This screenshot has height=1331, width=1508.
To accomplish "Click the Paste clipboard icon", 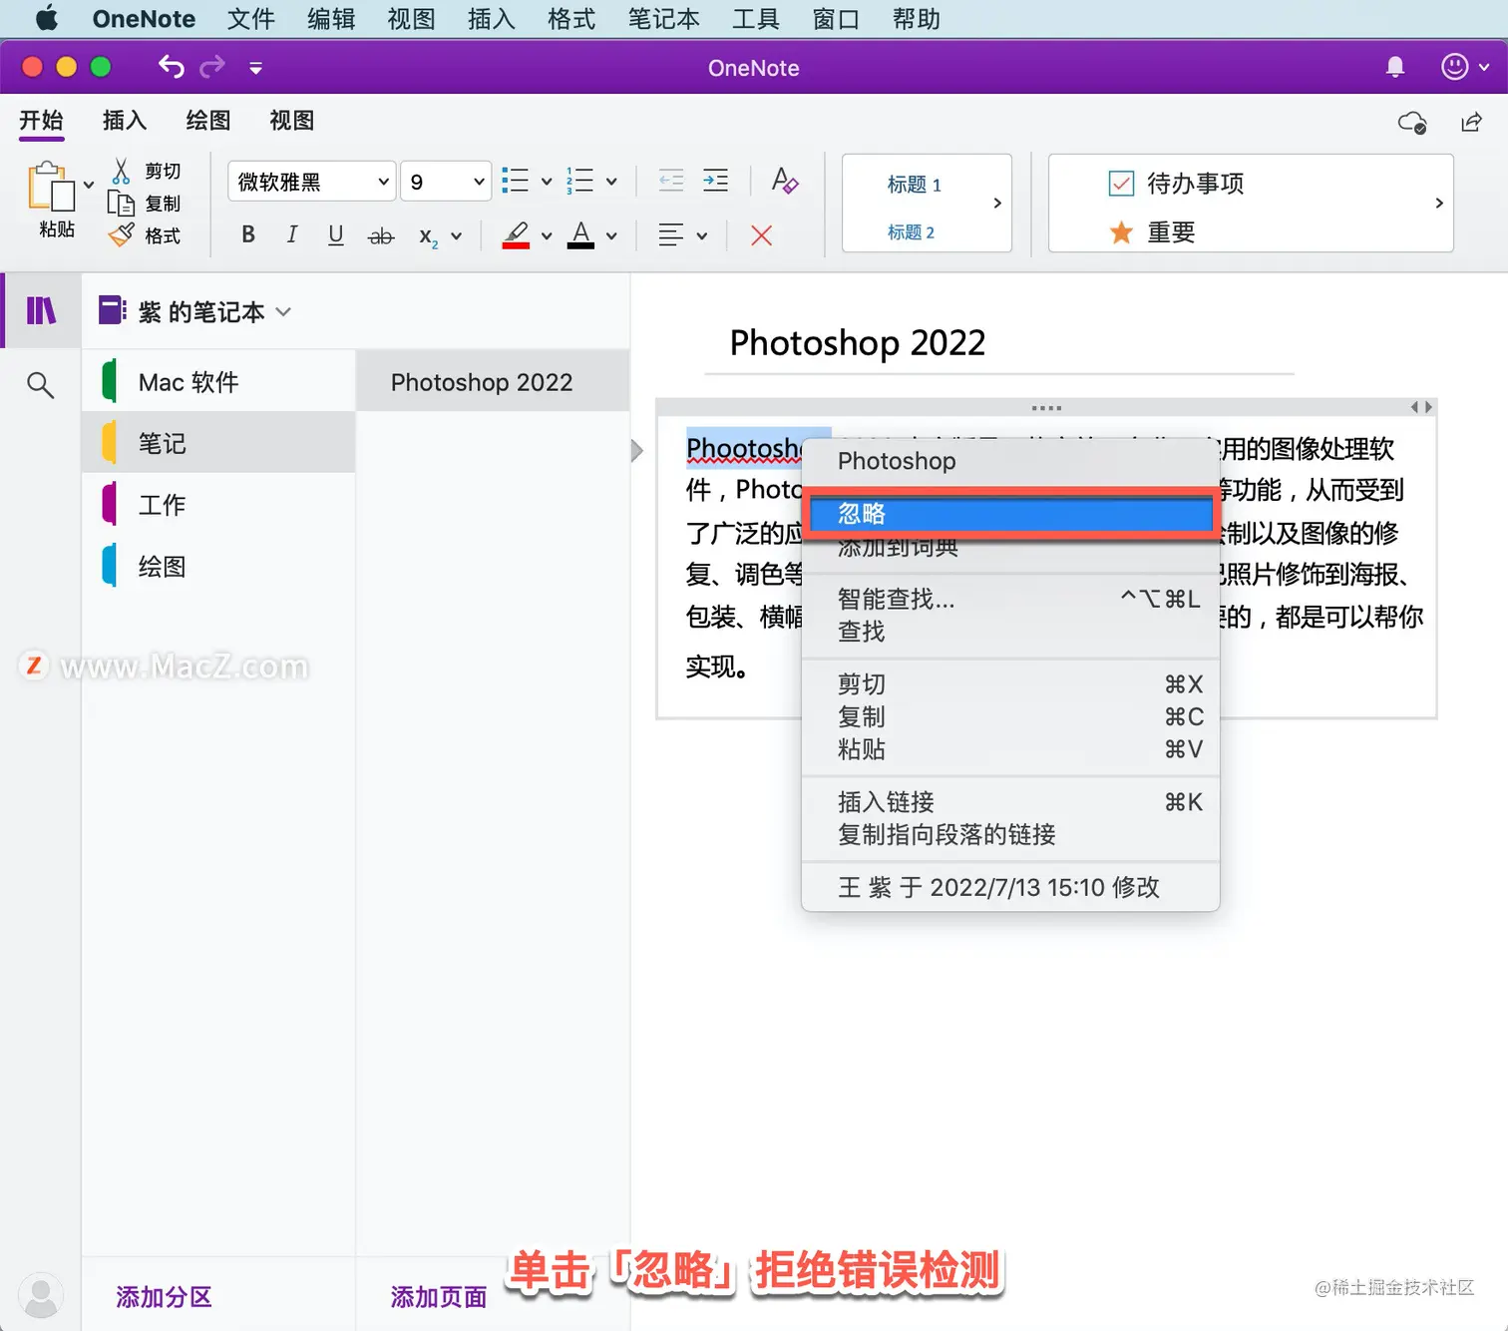I will [52, 187].
